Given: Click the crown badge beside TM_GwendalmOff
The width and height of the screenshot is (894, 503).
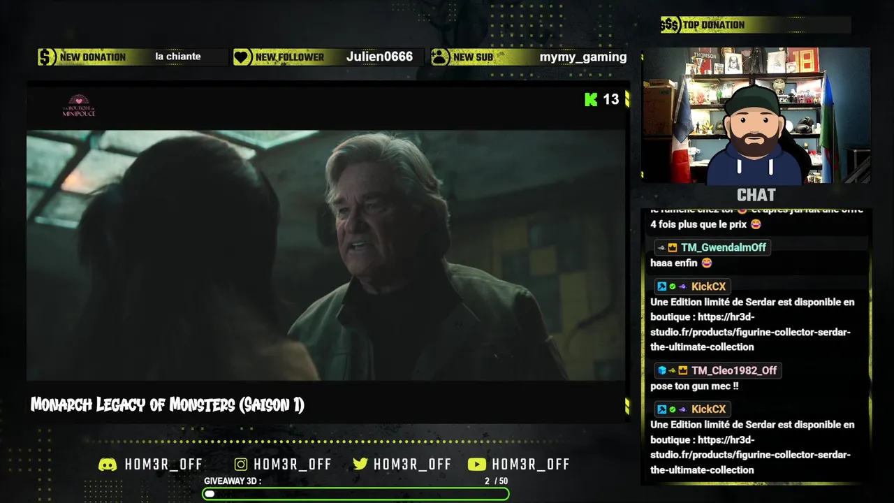Looking at the screenshot, I should (673, 247).
